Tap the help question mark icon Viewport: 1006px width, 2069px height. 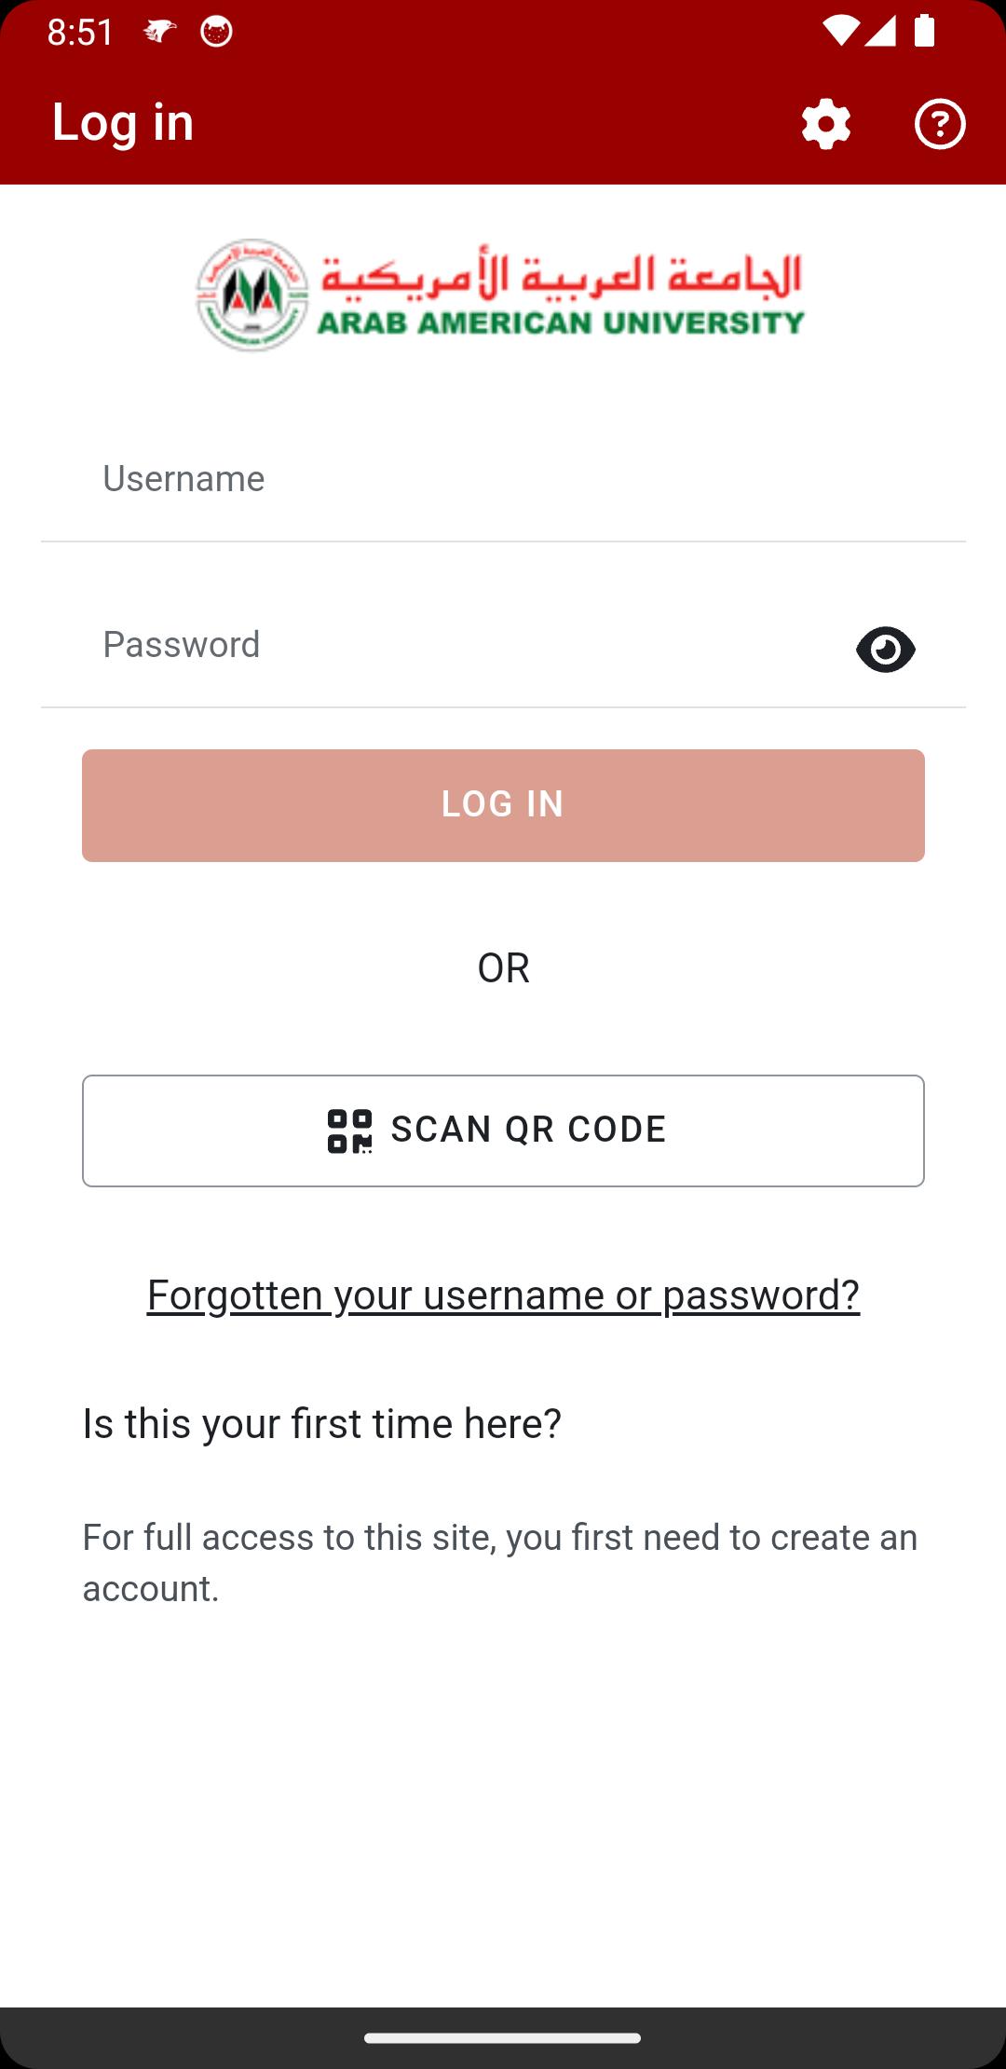coord(939,124)
